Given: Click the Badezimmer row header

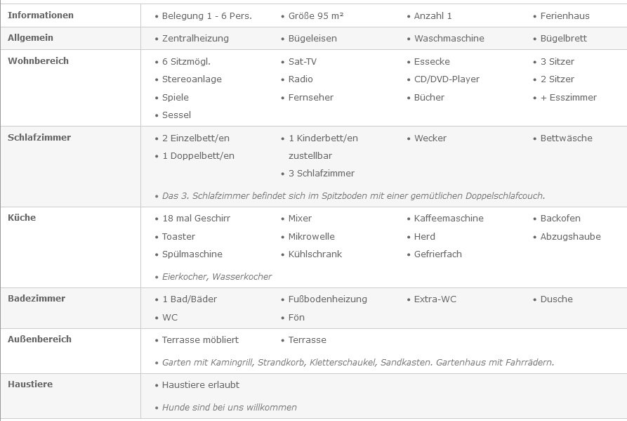Looking at the screenshot, I should tap(37, 299).
